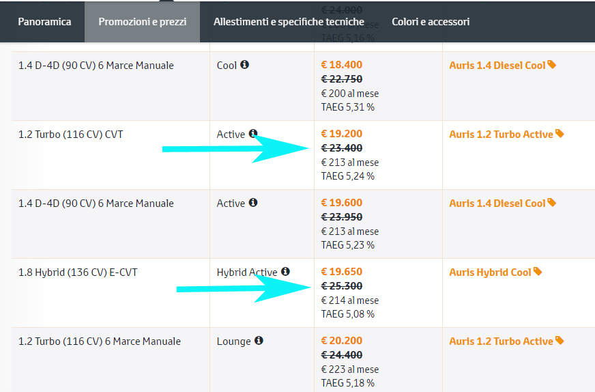The image size is (595, 392).
Task: Go to Colori e accessori tab
Action: point(431,22)
